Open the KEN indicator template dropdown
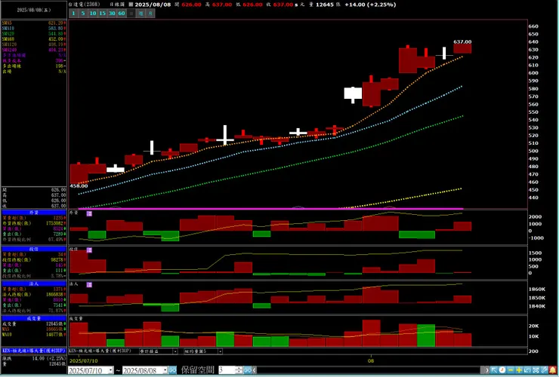The width and height of the screenshot is (559, 377). tap(100, 351)
